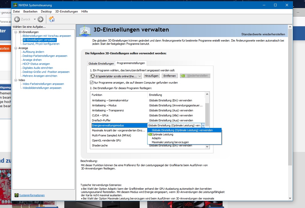Click the main panel scroll-down arrow

click(x=290, y=198)
